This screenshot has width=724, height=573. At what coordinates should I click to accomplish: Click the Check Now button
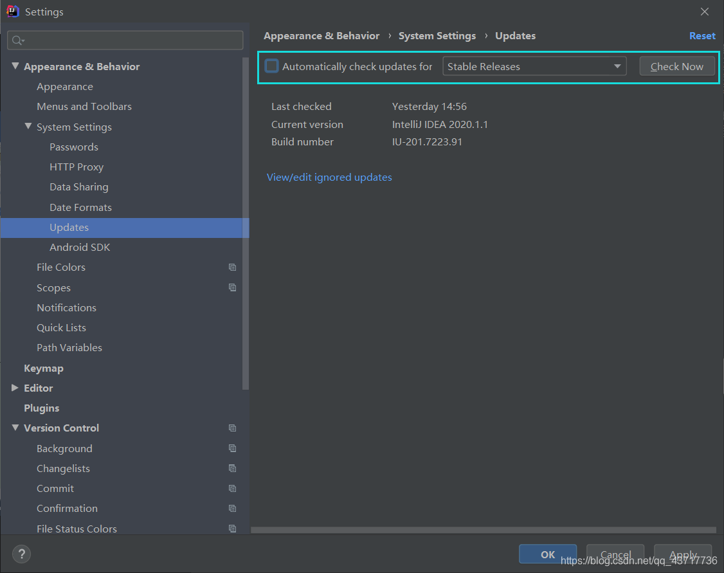(x=677, y=66)
